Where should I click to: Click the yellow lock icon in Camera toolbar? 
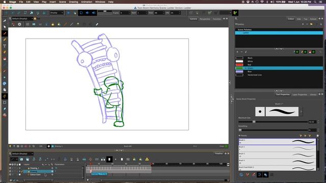point(53,24)
